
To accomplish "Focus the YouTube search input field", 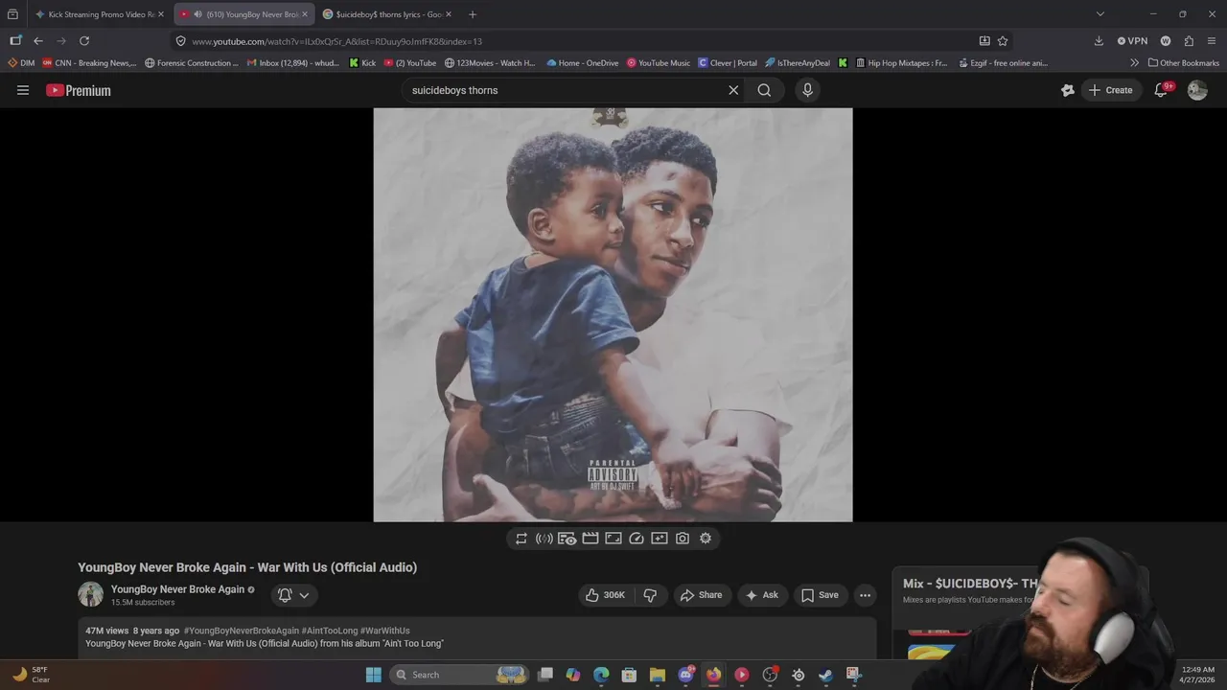I will (x=566, y=90).
